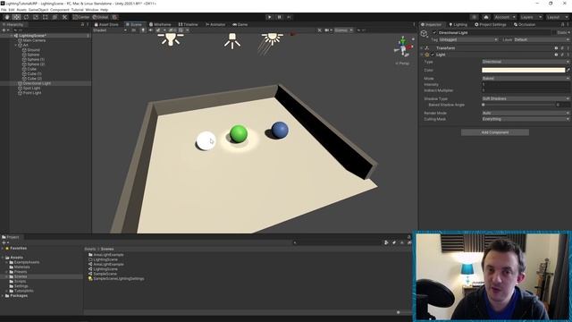572x322 pixels.
Task: Toggle scene grid visibility button
Action: point(181,30)
